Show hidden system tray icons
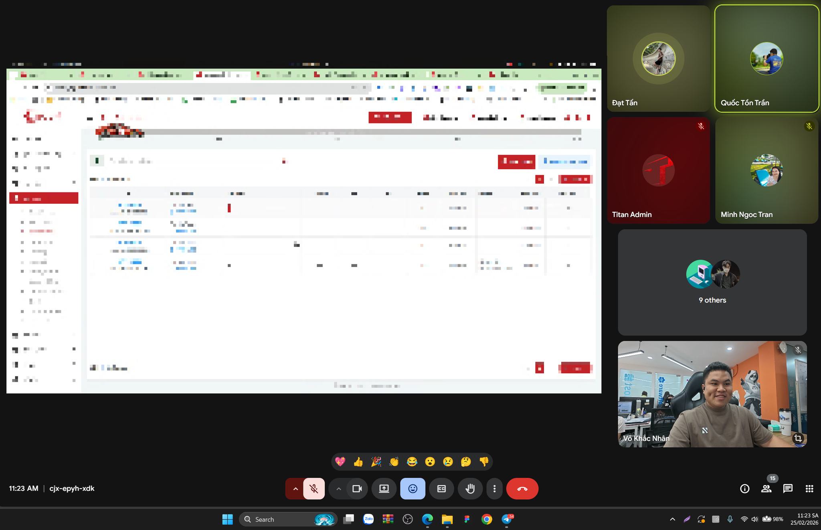The width and height of the screenshot is (821, 530). click(672, 519)
